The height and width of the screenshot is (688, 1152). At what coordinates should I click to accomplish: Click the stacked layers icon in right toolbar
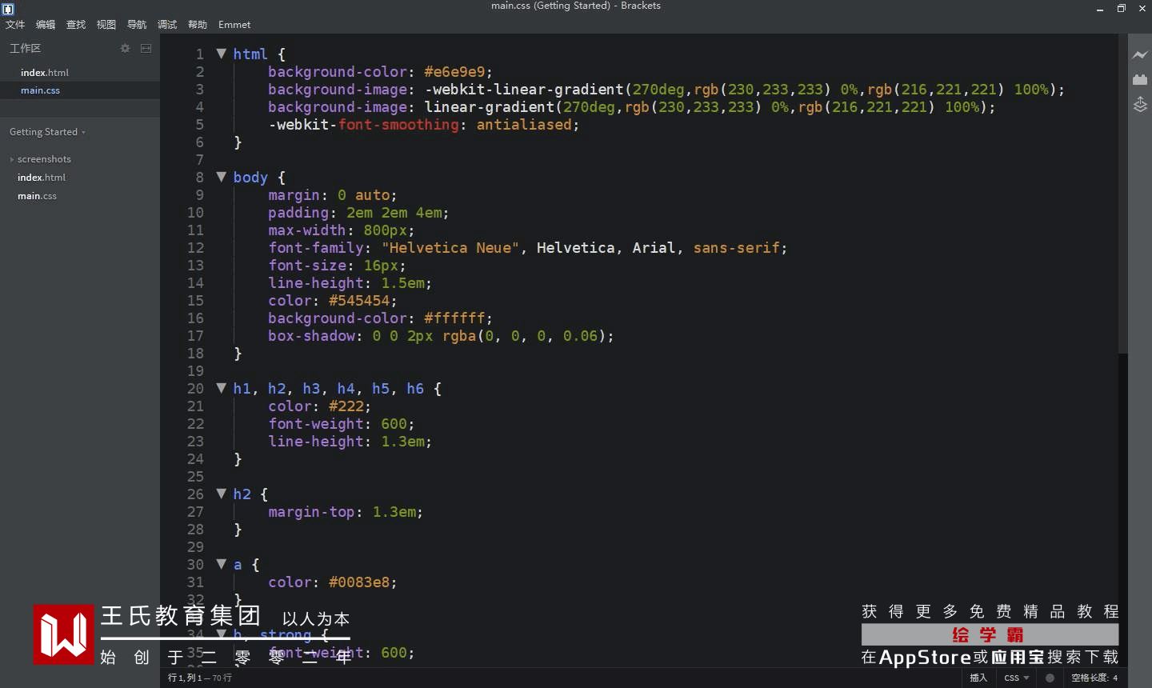point(1140,104)
